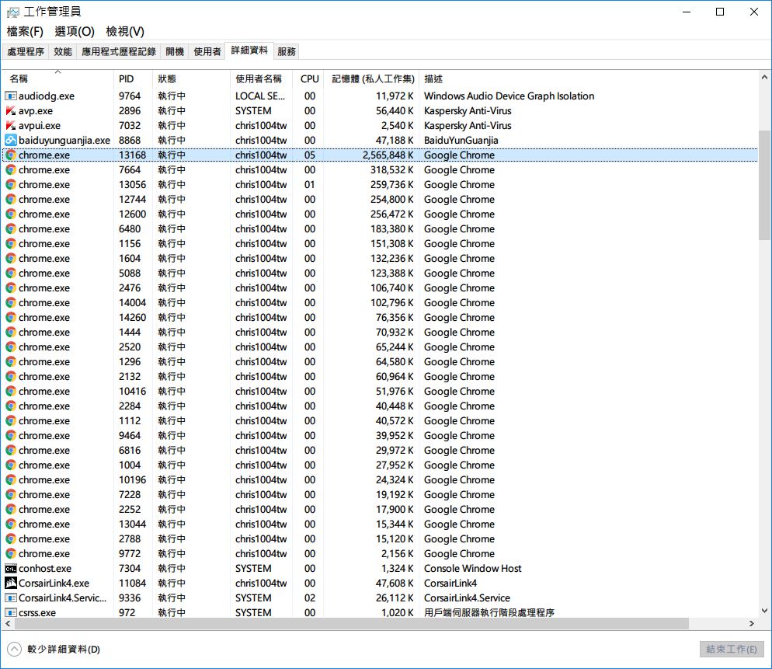Click the conhost.exe console icon
This screenshot has width=772, height=669.
[x=11, y=568]
